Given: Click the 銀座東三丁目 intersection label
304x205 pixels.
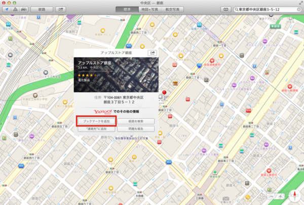Looking at the screenshot, I should pyautogui.click(x=225, y=161).
